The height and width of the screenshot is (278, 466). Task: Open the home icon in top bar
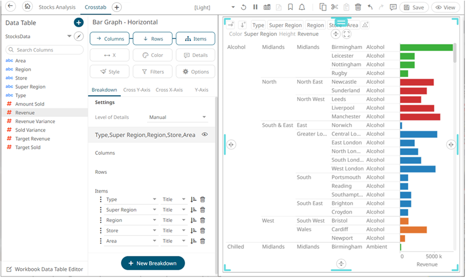click(28, 6)
